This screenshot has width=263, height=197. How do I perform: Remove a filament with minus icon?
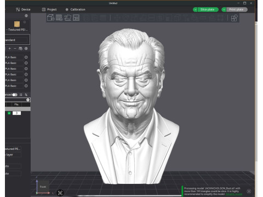click(x=15, y=49)
